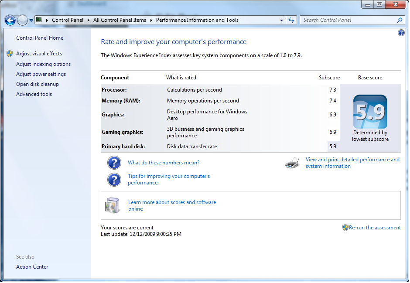The height and width of the screenshot is (283, 410).
Task: Click question icon beside Tips for improving performance
Action: [x=114, y=180]
